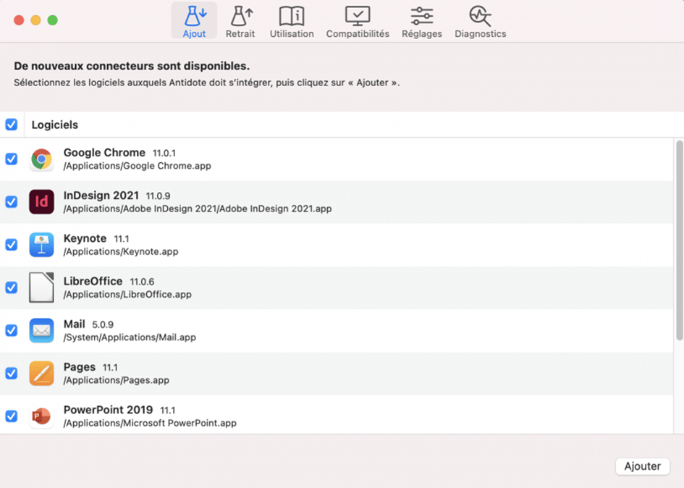This screenshot has height=488, width=684.
Task: Select the PowerPoint 2019 name text
Action: tap(108, 409)
